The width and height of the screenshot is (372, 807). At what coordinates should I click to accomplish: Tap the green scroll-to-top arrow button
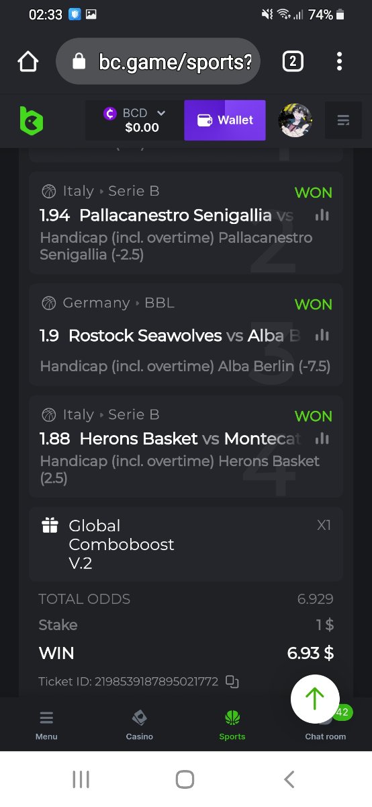coord(315,699)
